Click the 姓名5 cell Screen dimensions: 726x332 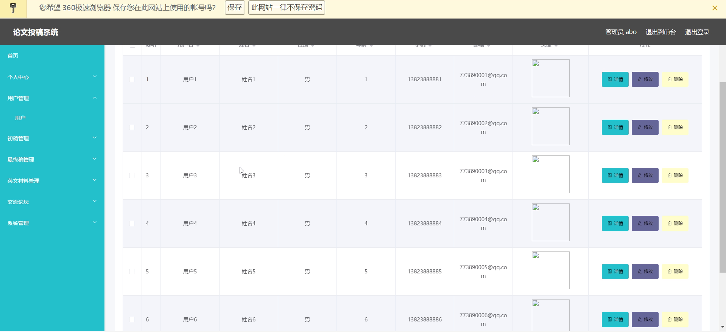point(249,271)
